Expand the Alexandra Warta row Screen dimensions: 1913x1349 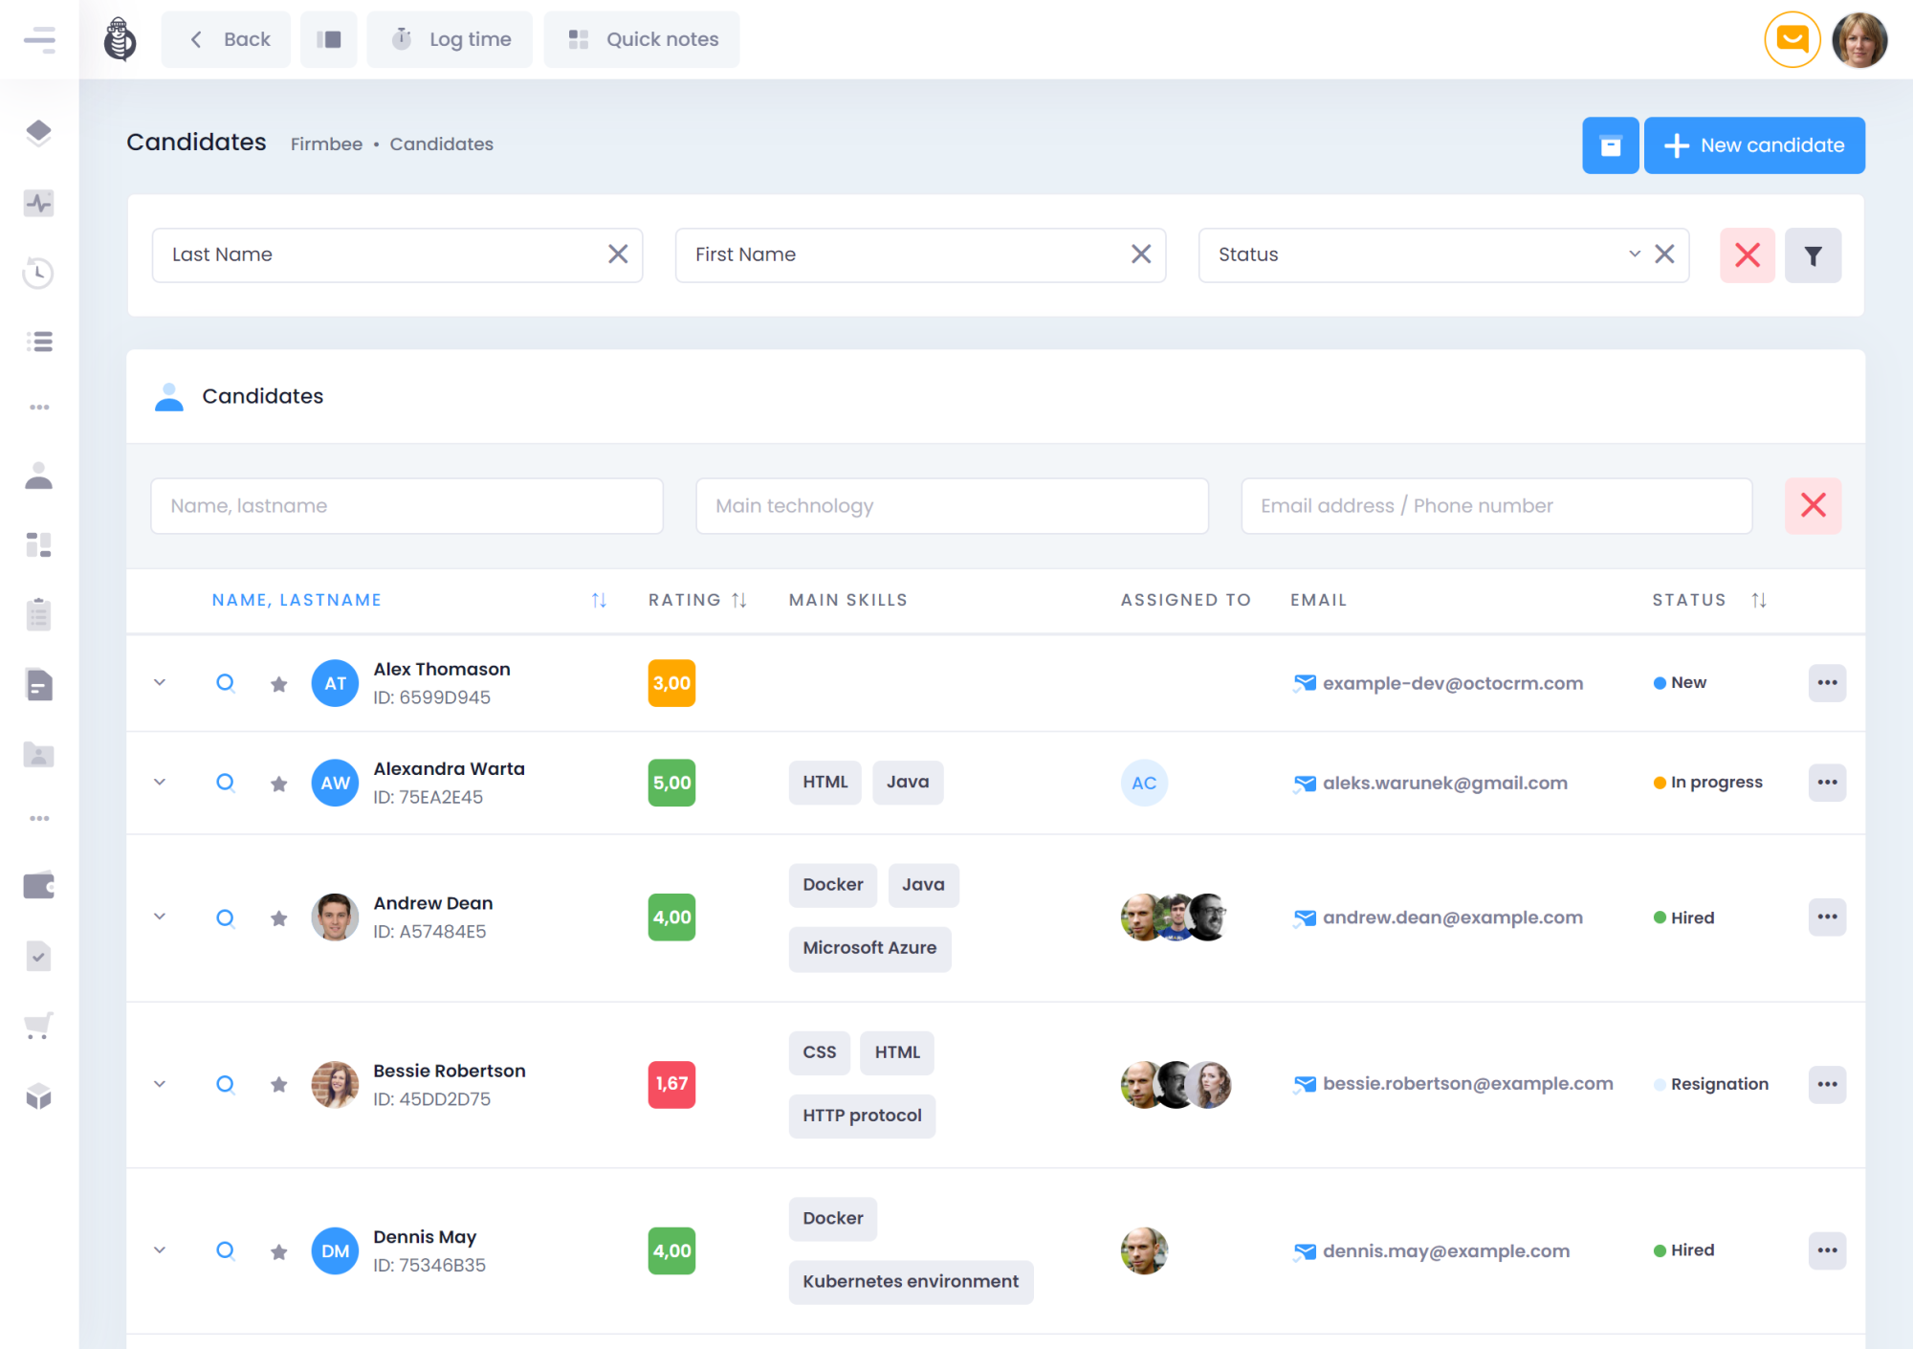coord(160,783)
